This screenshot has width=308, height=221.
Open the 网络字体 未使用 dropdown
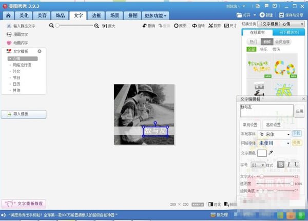click(274, 143)
